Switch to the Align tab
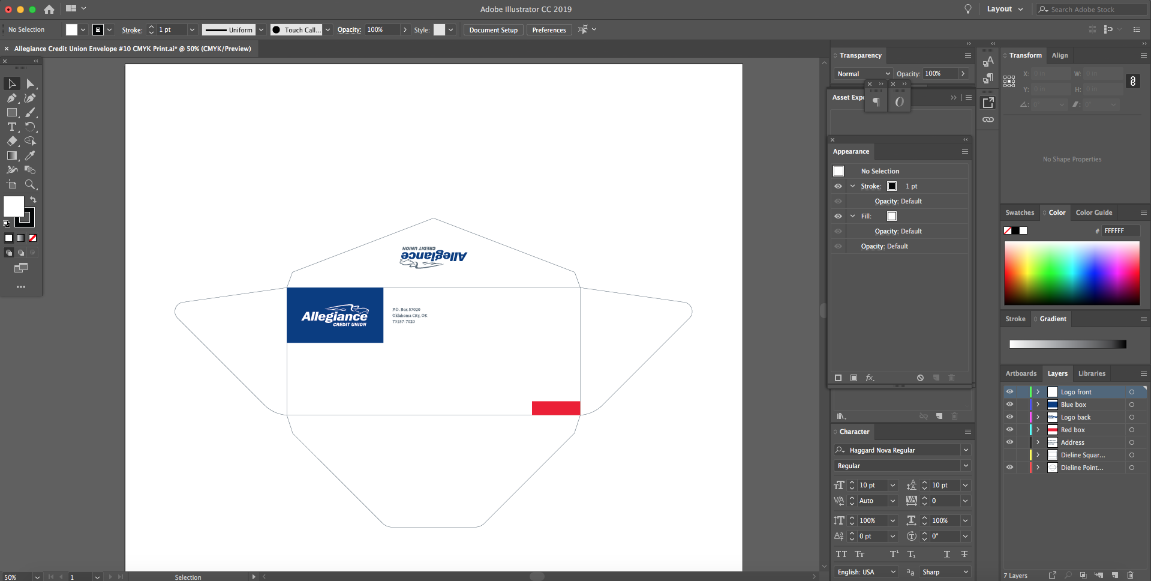The width and height of the screenshot is (1151, 581). pos(1060,55)
